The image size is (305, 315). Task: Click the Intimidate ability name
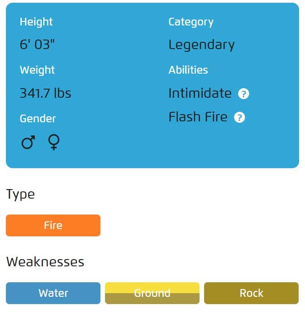tap(200, 93)
